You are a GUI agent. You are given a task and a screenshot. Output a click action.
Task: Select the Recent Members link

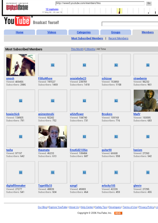(118, 38)
